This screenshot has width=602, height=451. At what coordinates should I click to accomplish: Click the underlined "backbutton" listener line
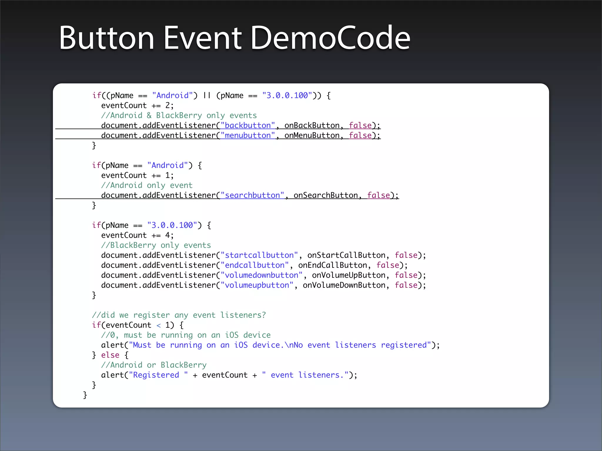pos(241,125)
